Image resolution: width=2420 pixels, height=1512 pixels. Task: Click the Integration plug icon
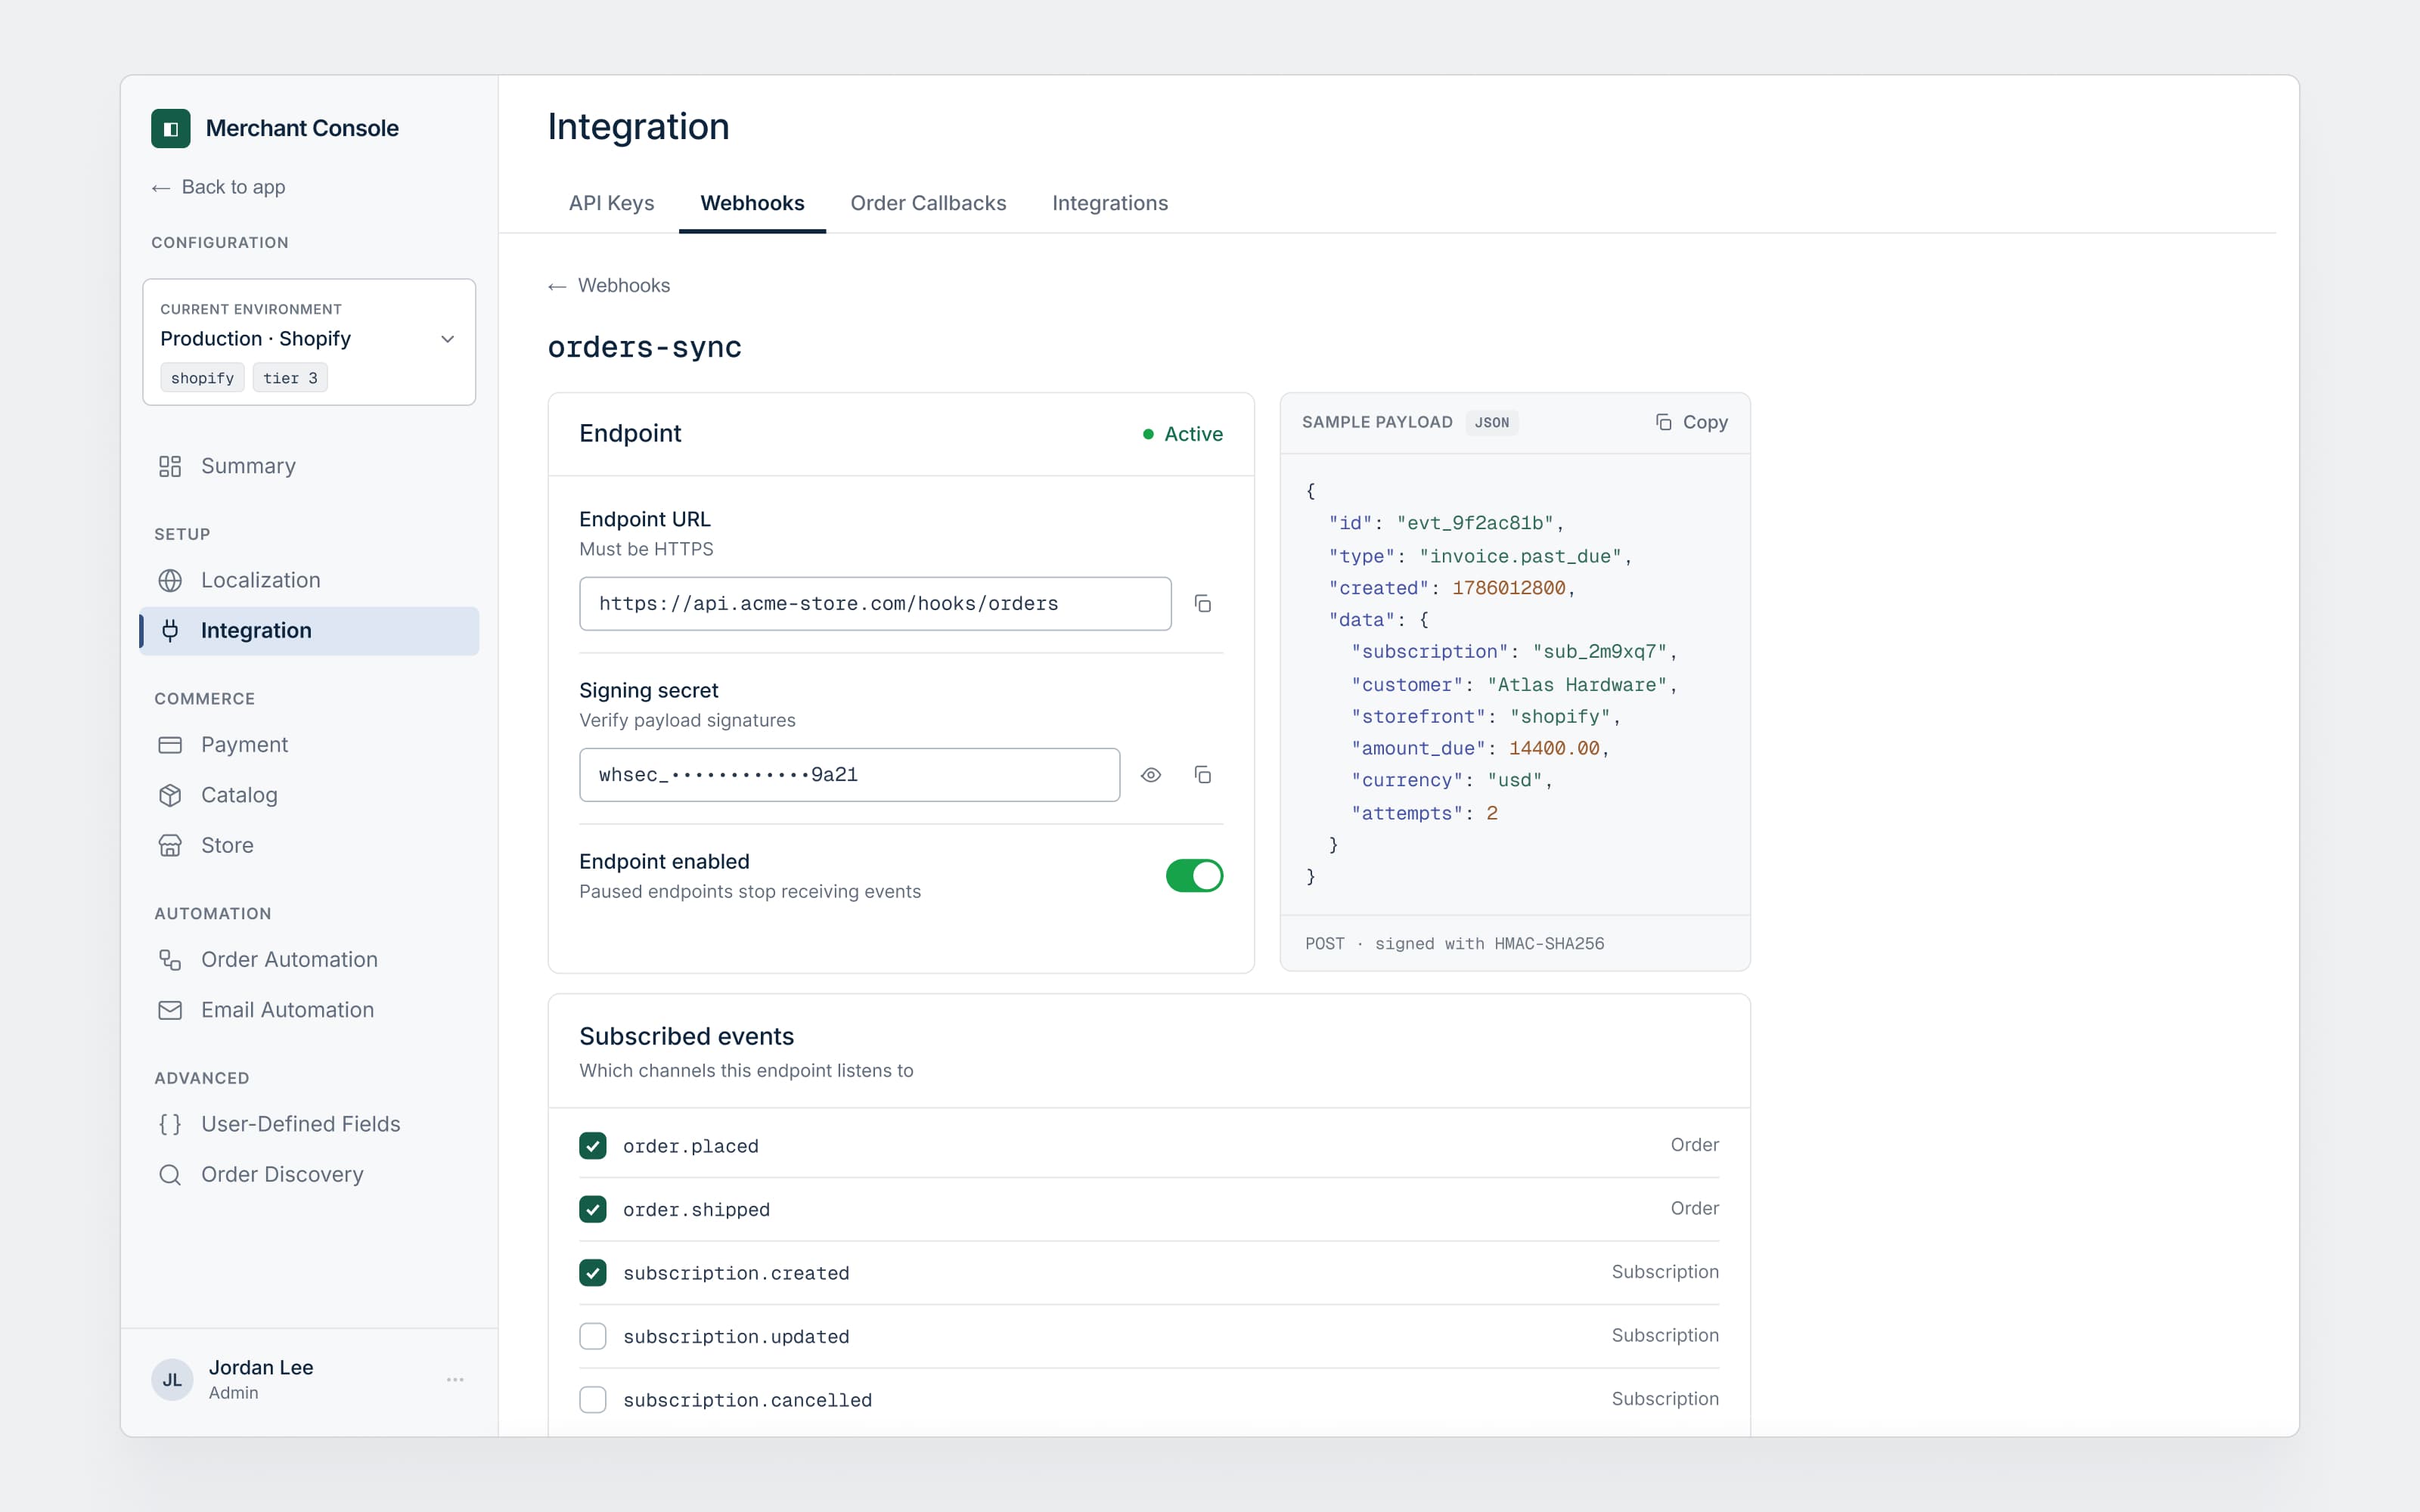[x=170, y=631]
